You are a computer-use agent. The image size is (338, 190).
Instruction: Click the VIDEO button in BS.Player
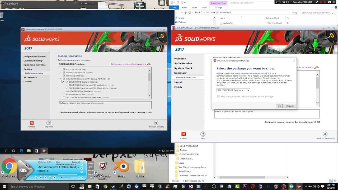[x=91, y=163]
